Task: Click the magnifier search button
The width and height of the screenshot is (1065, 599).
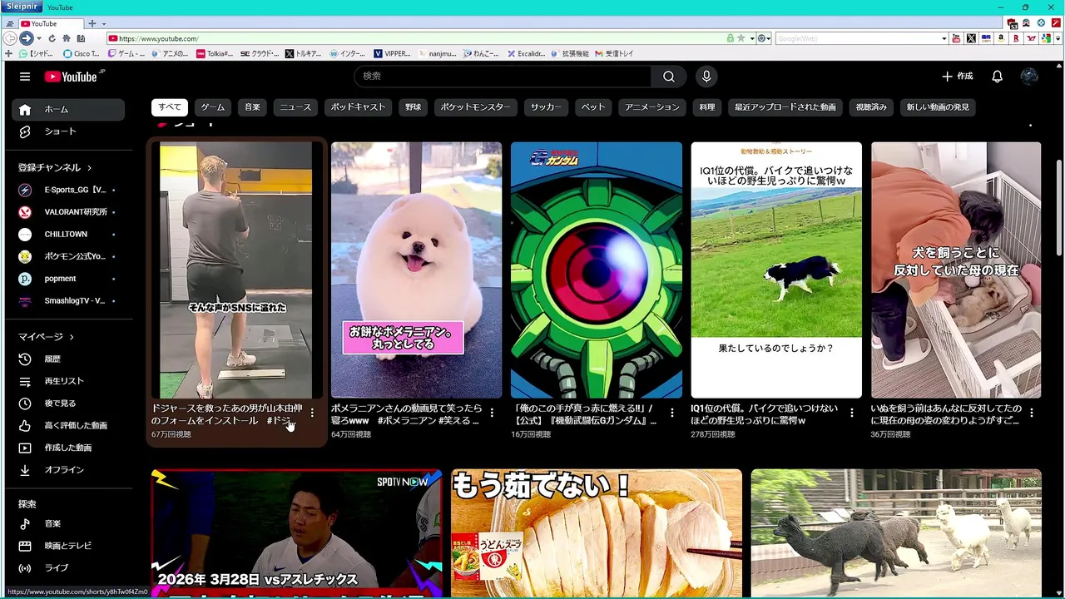Action: coord(668,77)
